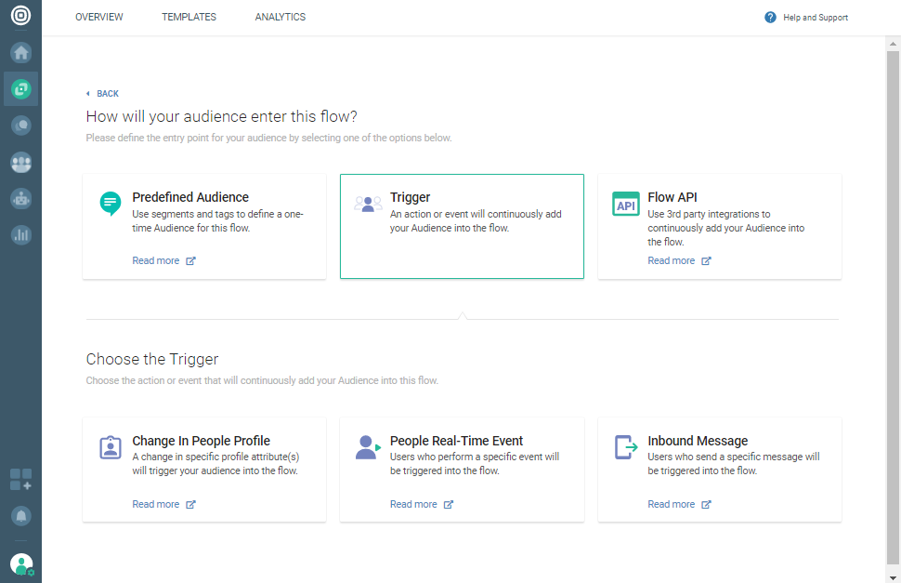Viewport: 901px width, 583px height.
Task: Click the People group sidebar icon
Action: [20, 163]
